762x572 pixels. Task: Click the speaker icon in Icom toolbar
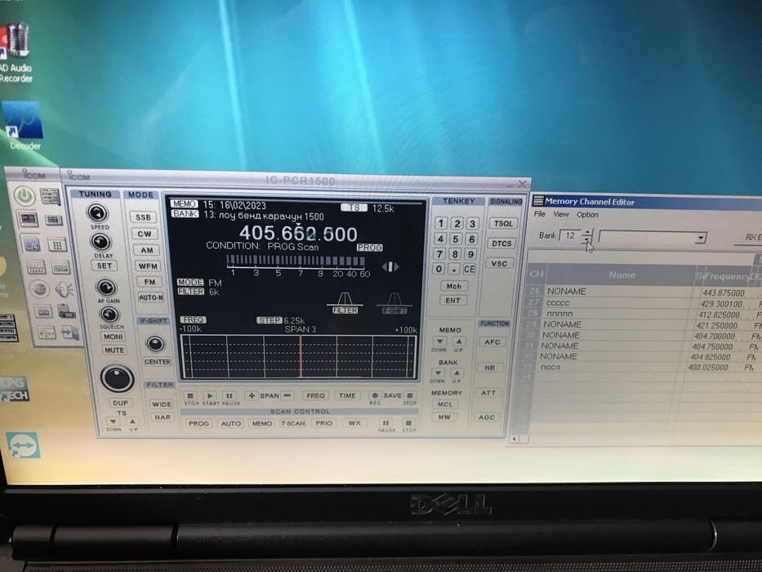(64, 290)
